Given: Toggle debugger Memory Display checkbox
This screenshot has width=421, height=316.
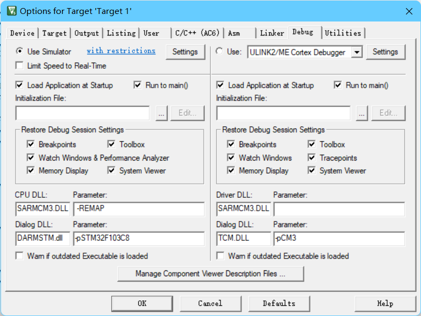Looking at the screenshot, I should (x=231, y=170).
